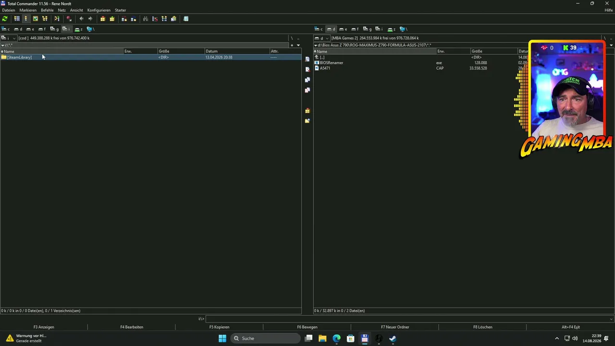
Task: Open the Konfigurieren menu
Action: pos(99,10)
